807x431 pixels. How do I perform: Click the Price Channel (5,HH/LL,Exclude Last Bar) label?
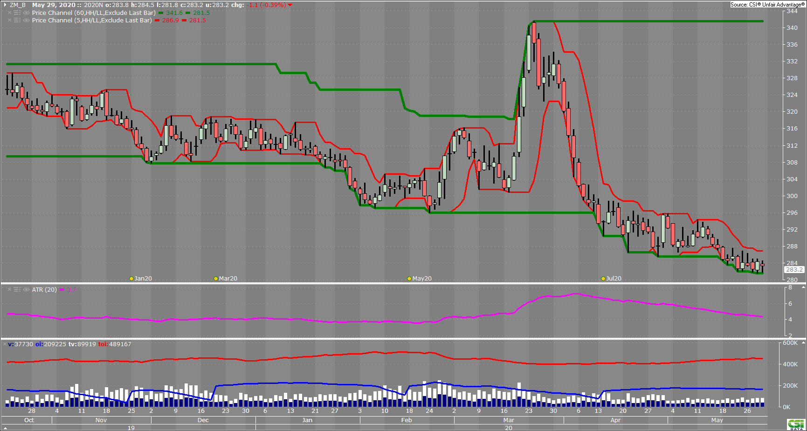click(x=92, y=20)
